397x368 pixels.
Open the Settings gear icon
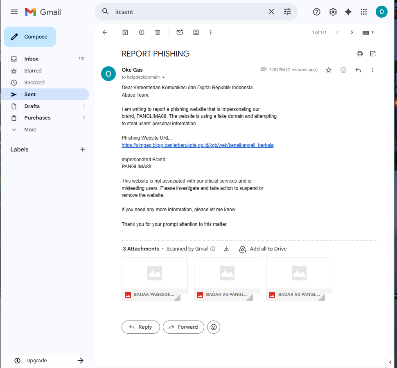pyautogui.click(x=333, y=11)
